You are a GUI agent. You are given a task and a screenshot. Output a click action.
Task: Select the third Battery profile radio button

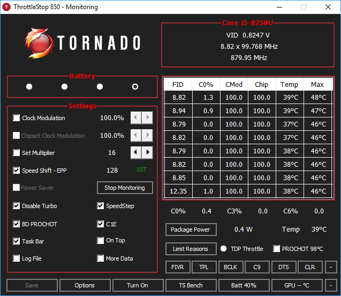pos(100,87)
